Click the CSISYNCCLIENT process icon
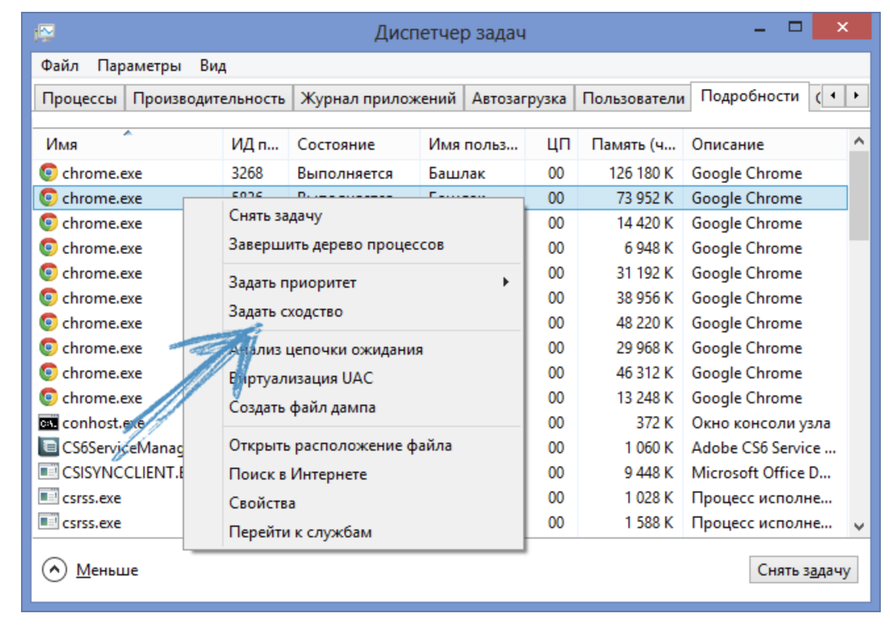The image size is (890, 628). 48,472
